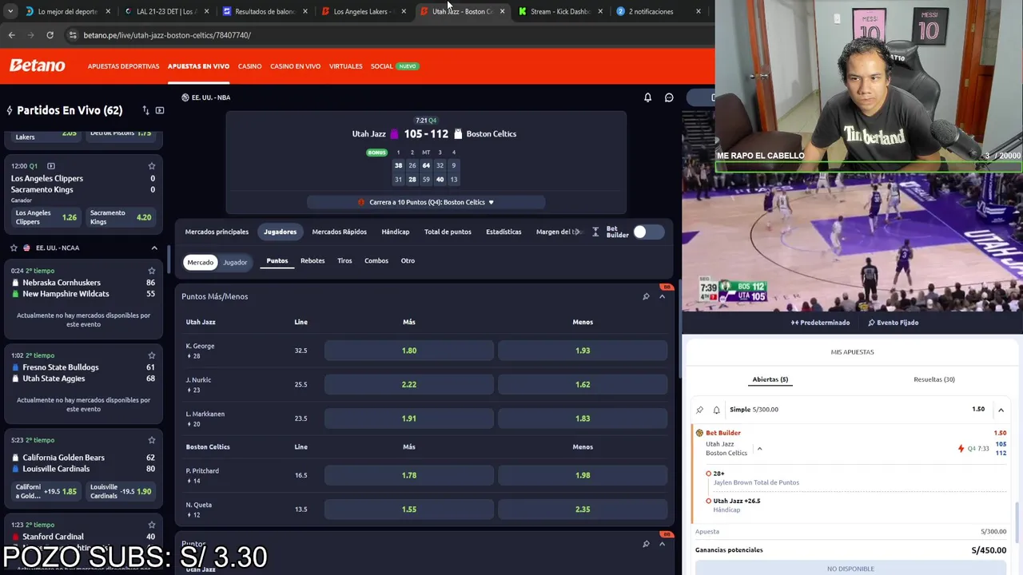Screen dimensions: 1023x575
Task: Favorite the Nebraska Cornhuskers match star
Action: coord(152,271)
